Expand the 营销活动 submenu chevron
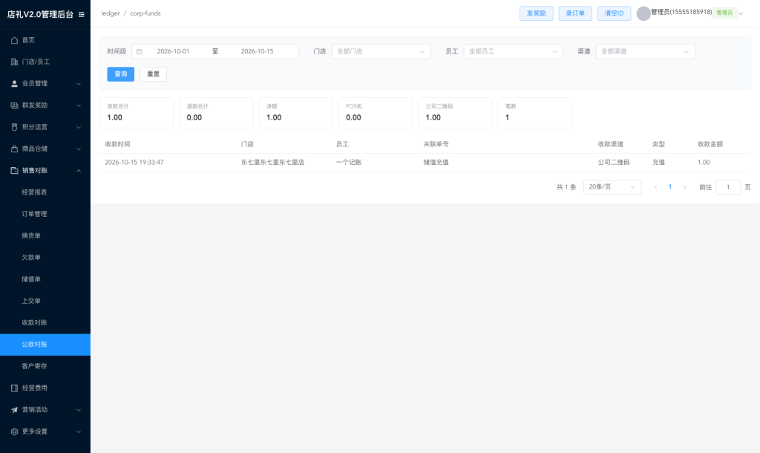 click(79, 410)
